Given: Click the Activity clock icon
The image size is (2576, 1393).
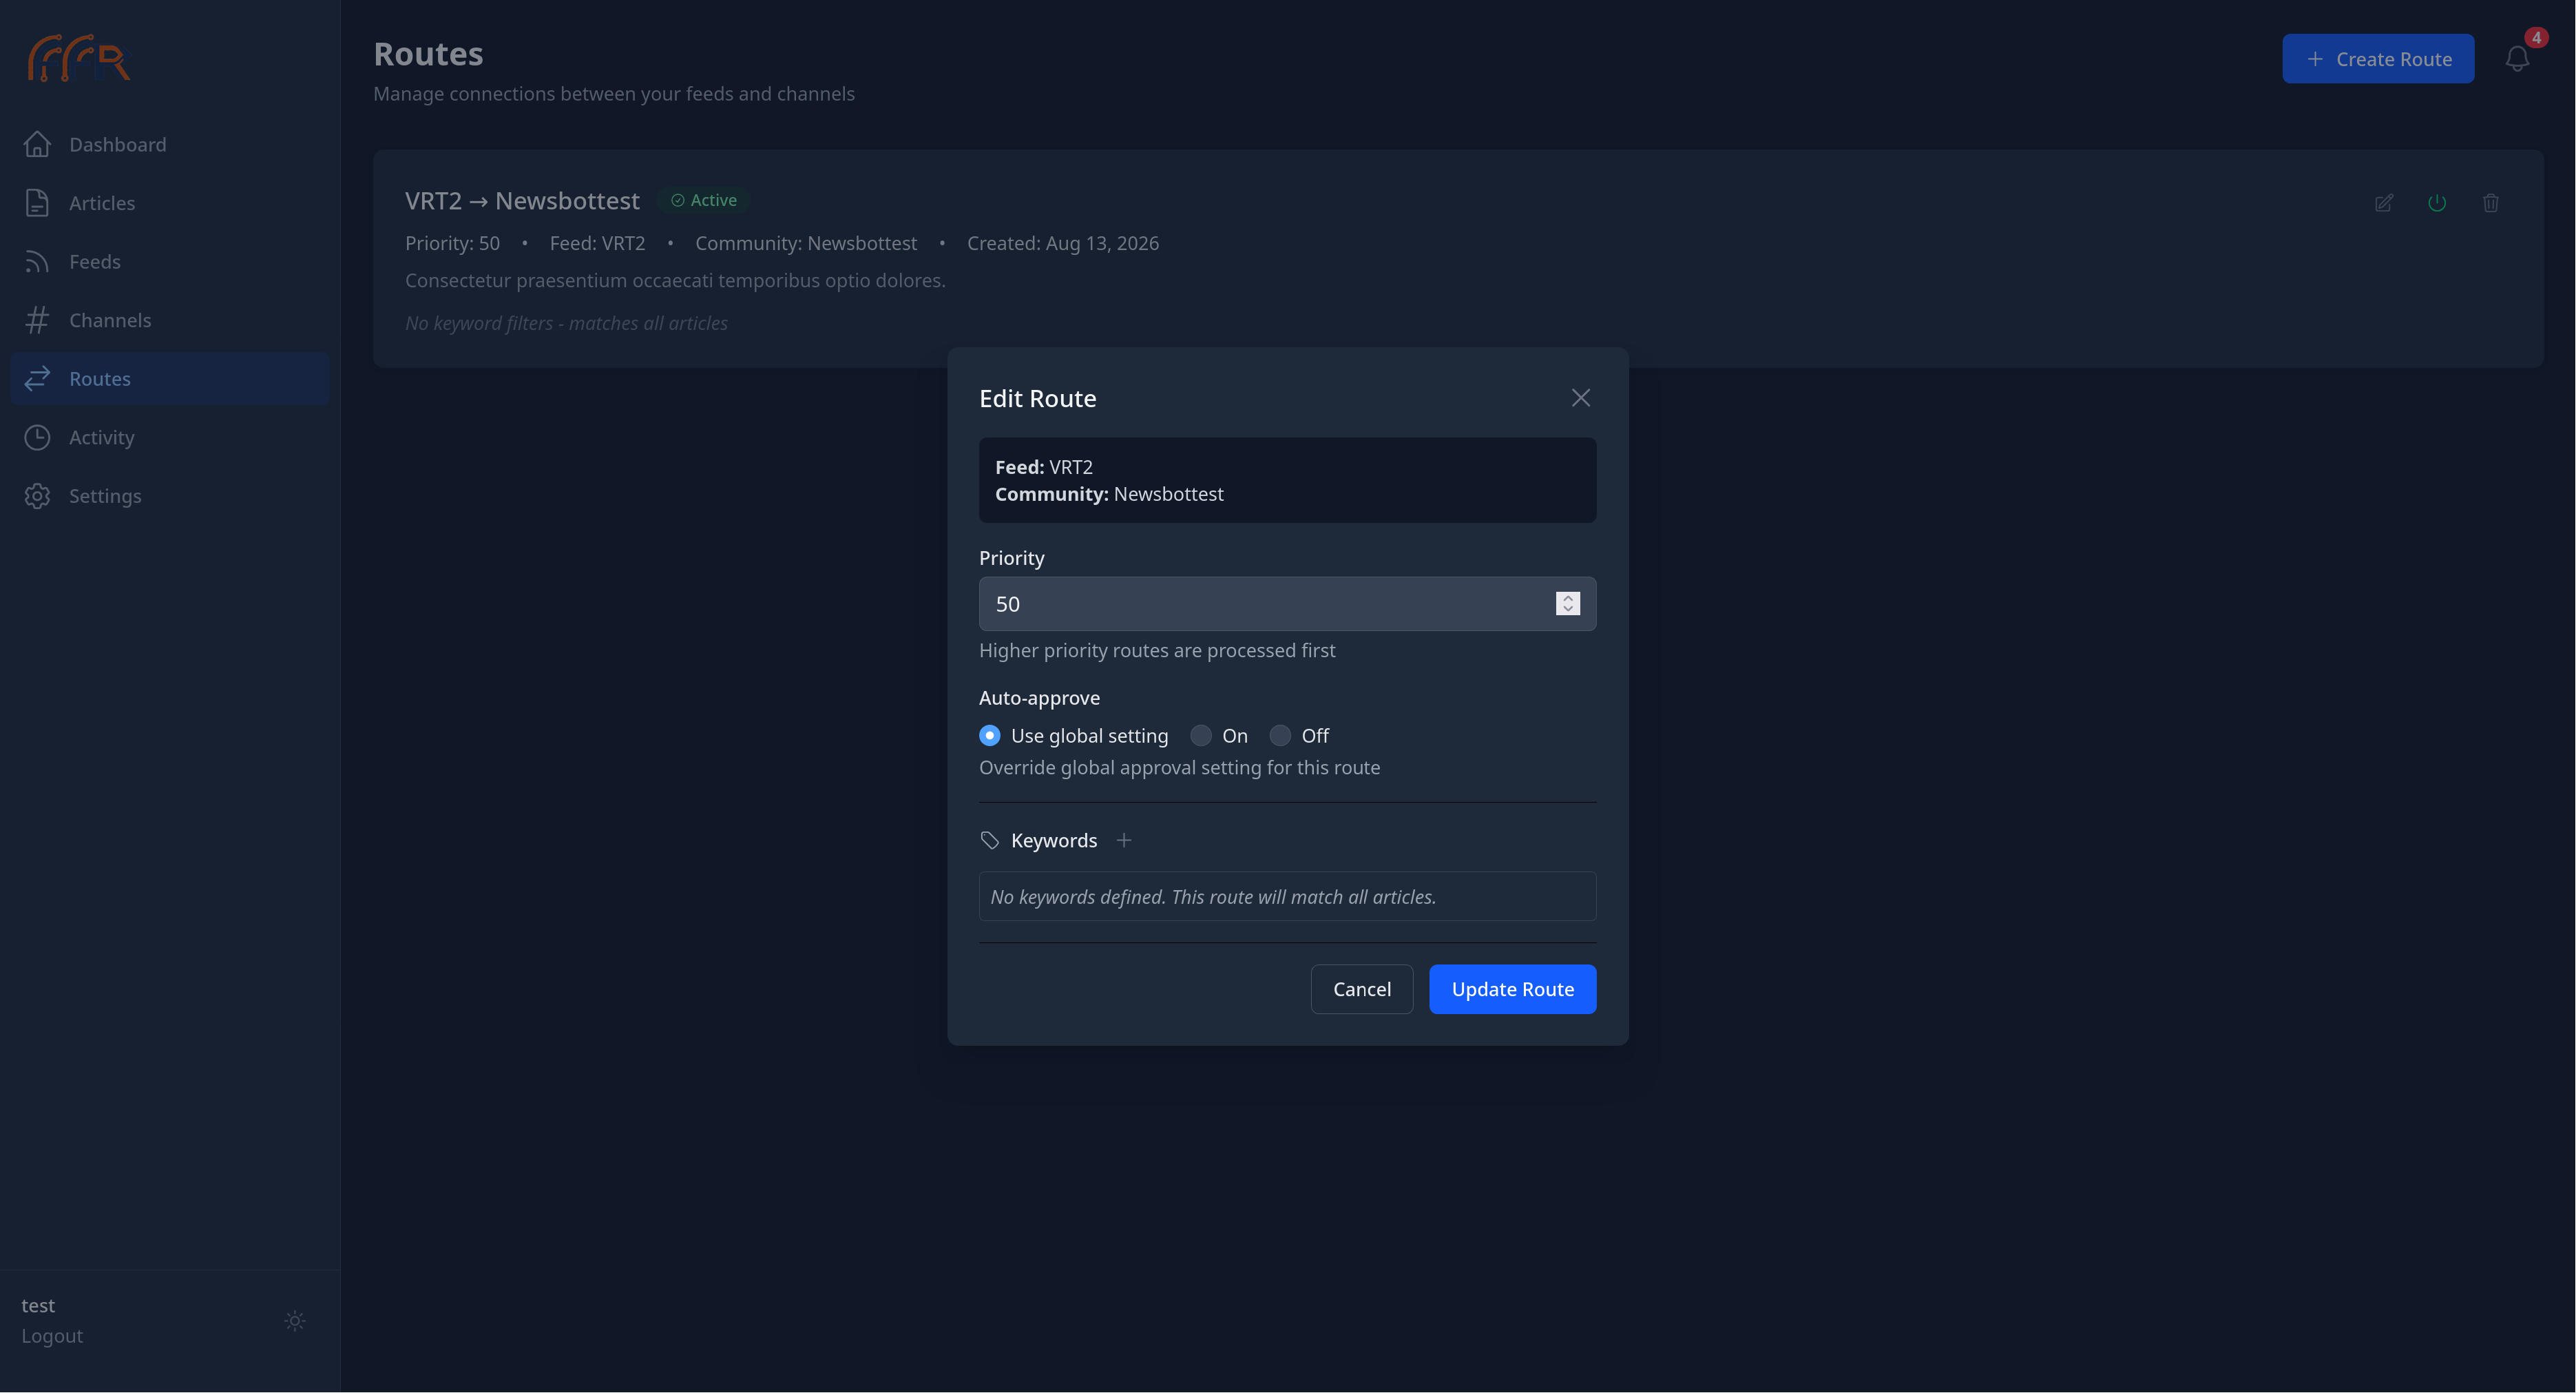Looking at the screenshot, I should [37, 437].
